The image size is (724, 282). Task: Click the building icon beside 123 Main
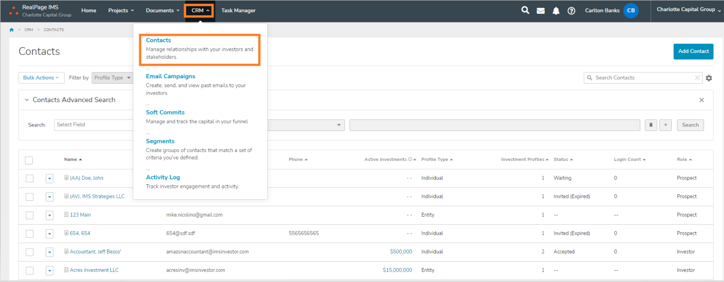coord(66,215)
